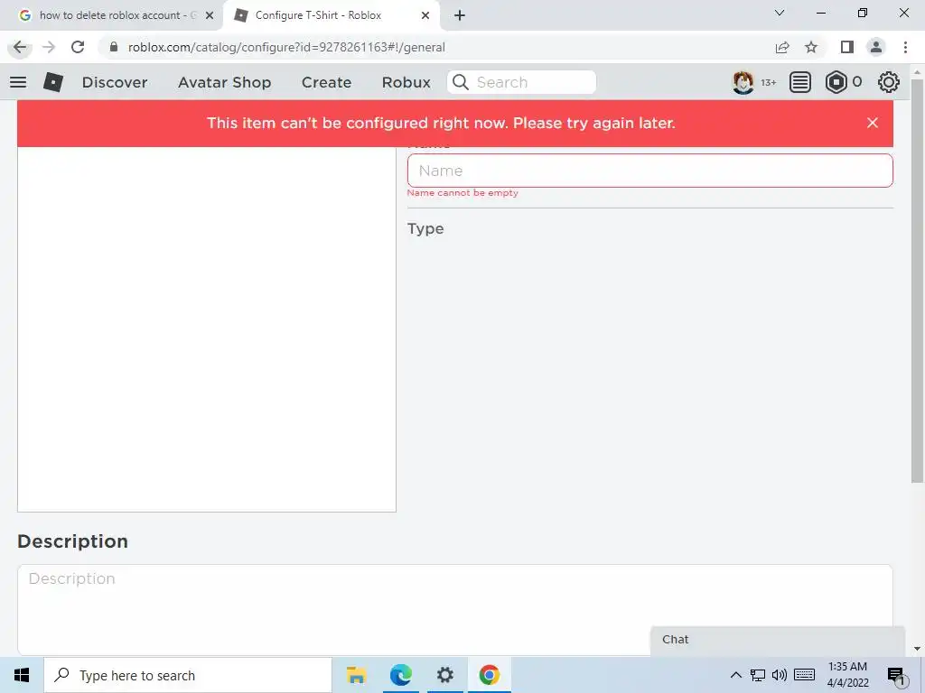Click the address bar URL
The width and height of the screenshot is (925, 693).
(286, 47)
